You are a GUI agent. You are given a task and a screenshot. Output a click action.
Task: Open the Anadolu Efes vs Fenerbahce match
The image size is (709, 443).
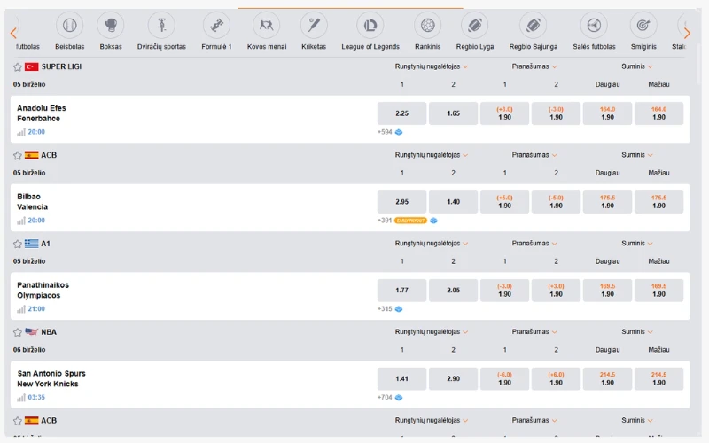click(42, 113)
